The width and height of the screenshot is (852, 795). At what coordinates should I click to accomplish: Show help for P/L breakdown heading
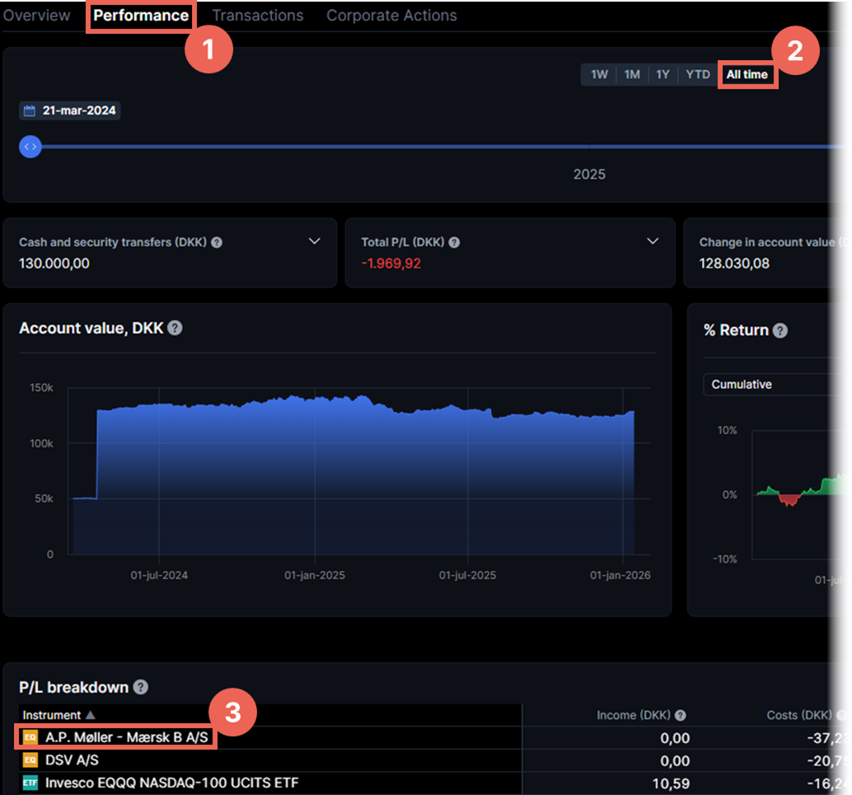pyautogui.click(x=141, y=687)
